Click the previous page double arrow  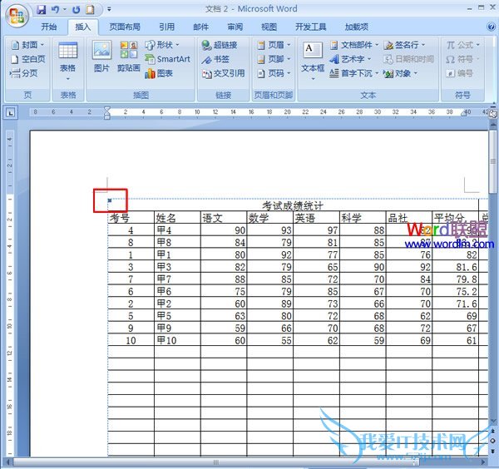(x=493, y=431)
